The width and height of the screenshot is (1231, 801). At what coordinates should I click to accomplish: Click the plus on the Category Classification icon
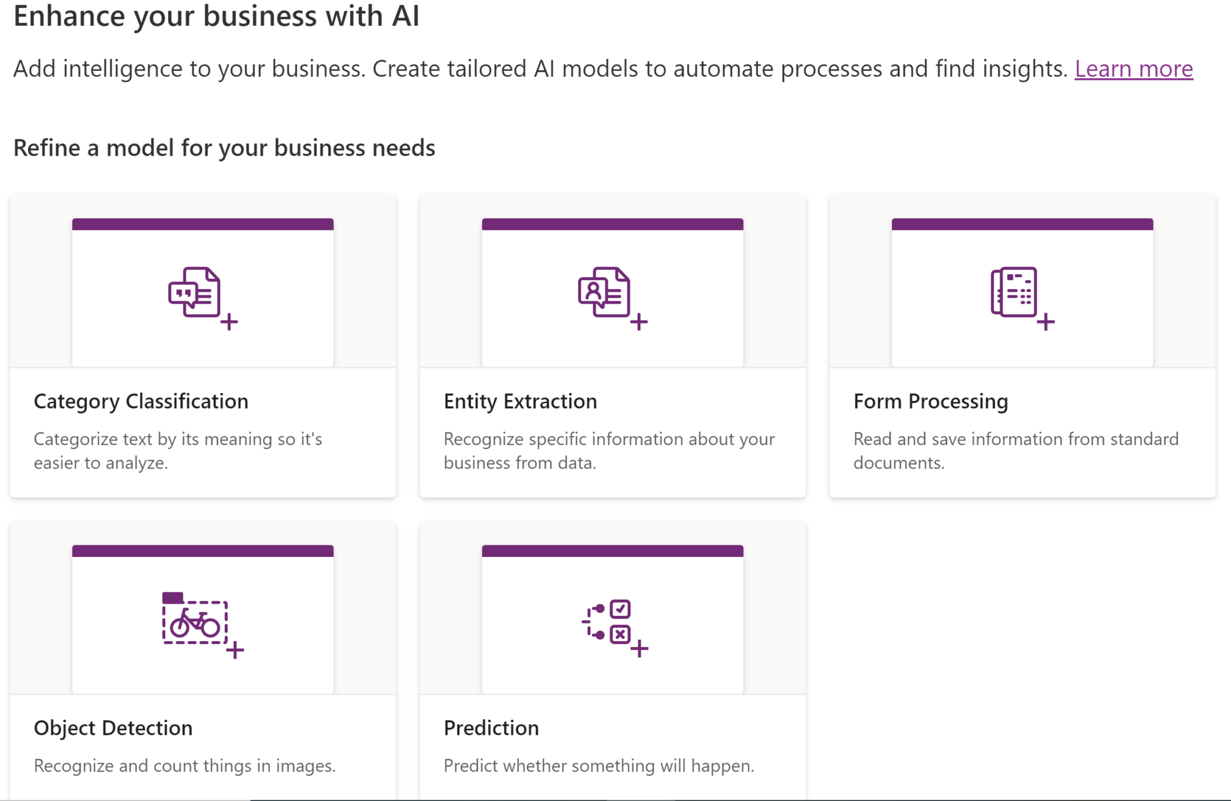coord(230,323)
